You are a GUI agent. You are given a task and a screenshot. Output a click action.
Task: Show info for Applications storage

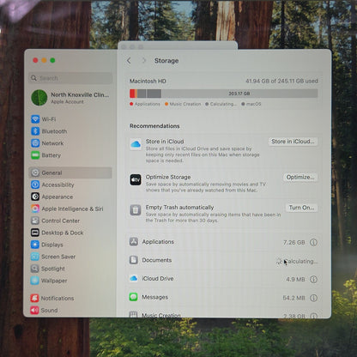tap(313, 243)
